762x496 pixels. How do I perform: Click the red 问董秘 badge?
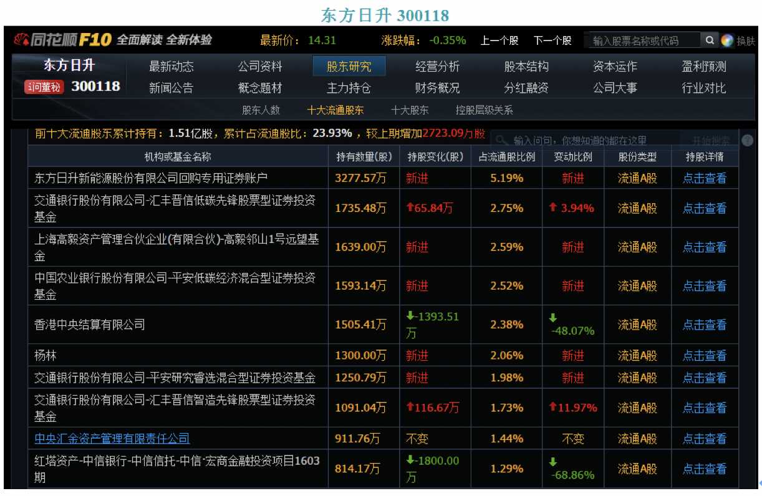(x=44, y=87)
